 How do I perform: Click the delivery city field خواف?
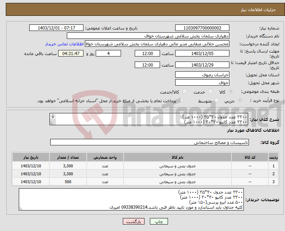coord(202,82)
